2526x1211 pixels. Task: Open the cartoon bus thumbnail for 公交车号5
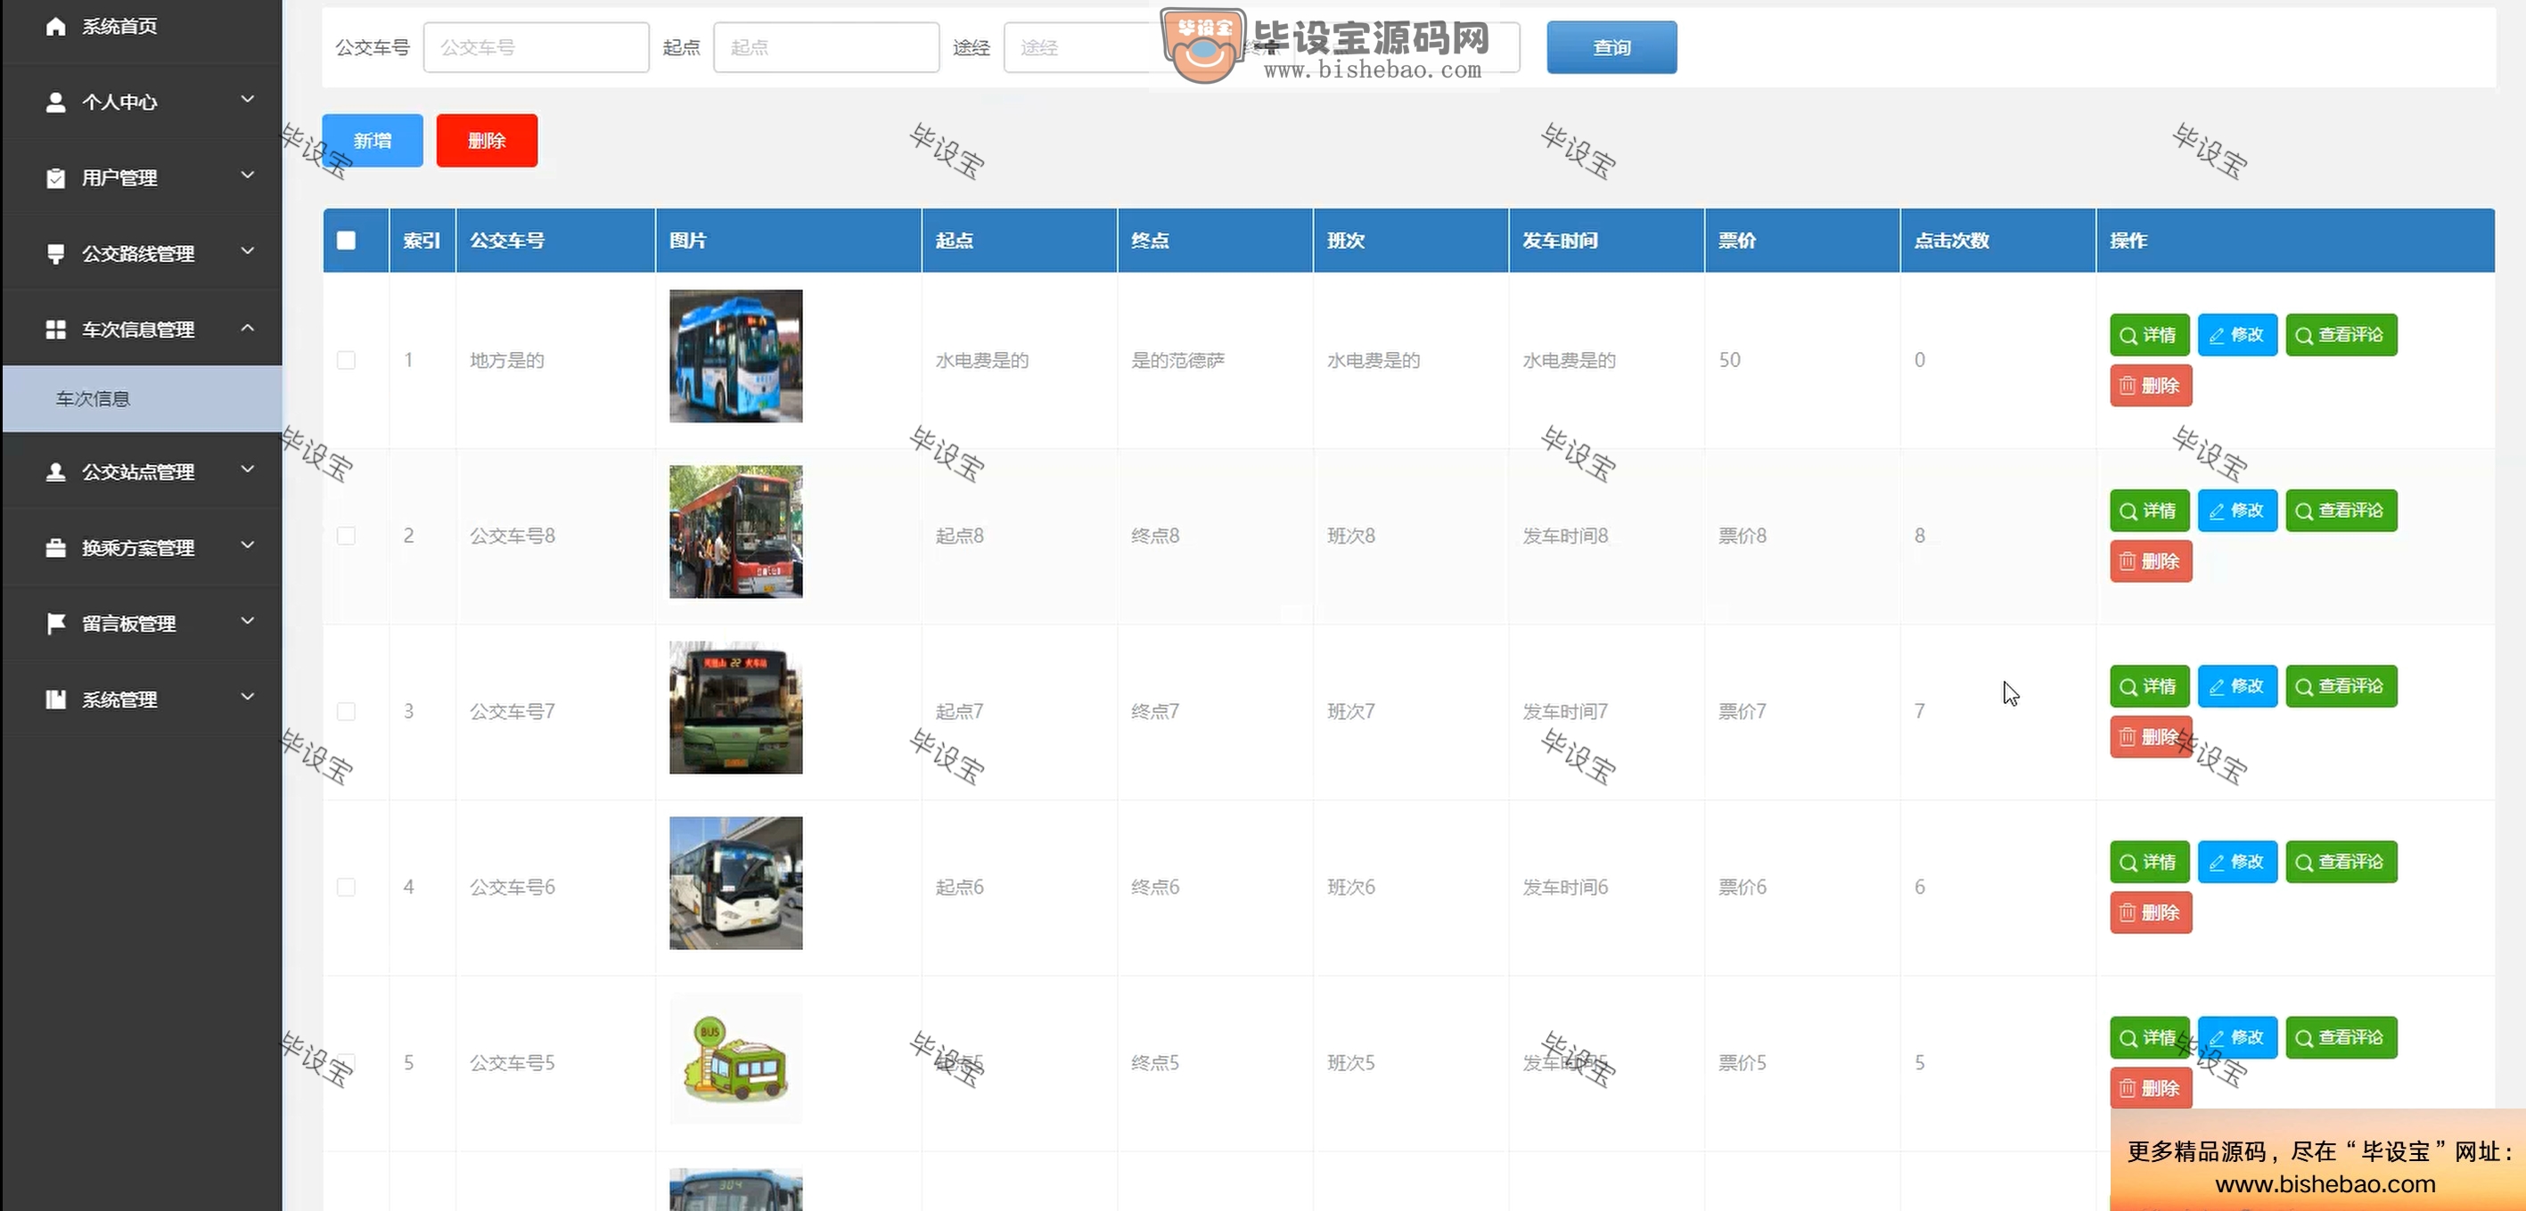point(735,1059)
